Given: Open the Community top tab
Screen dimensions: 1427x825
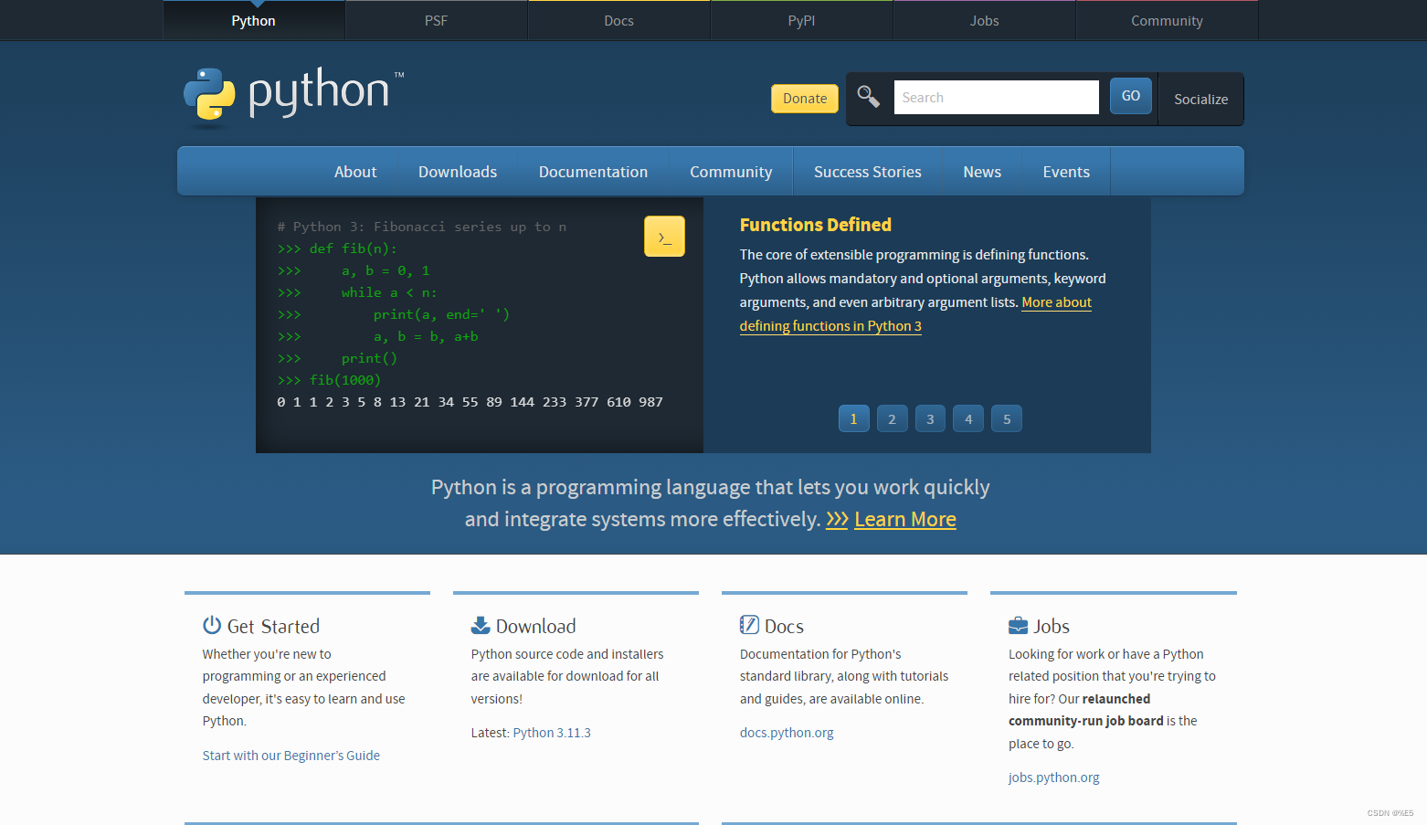Looking at the screenshot, I should click(1168, 20).
